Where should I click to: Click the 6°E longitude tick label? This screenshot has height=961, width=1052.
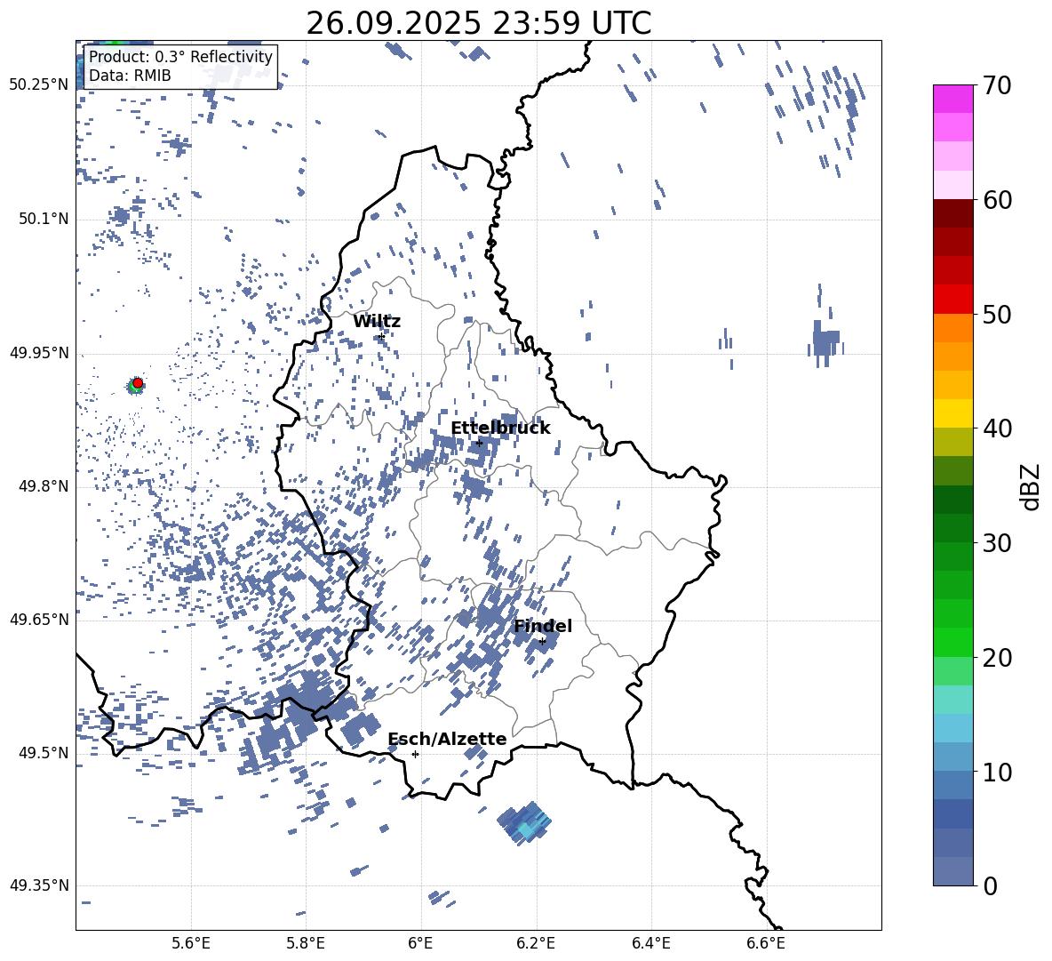(420, 943)
